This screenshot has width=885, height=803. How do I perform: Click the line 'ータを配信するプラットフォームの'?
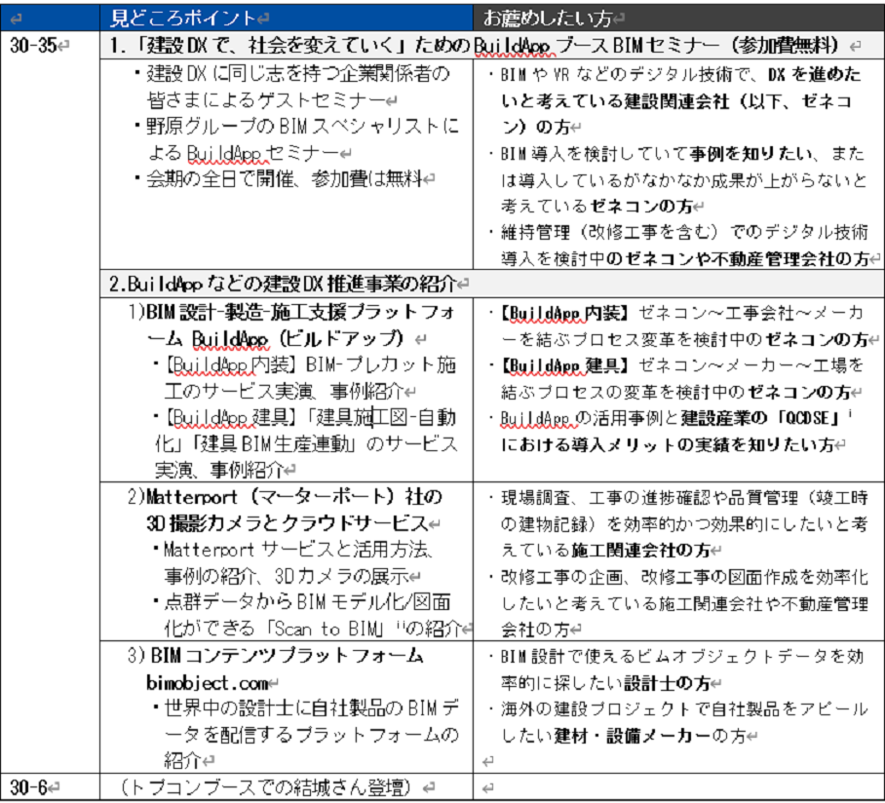(311, 734)
